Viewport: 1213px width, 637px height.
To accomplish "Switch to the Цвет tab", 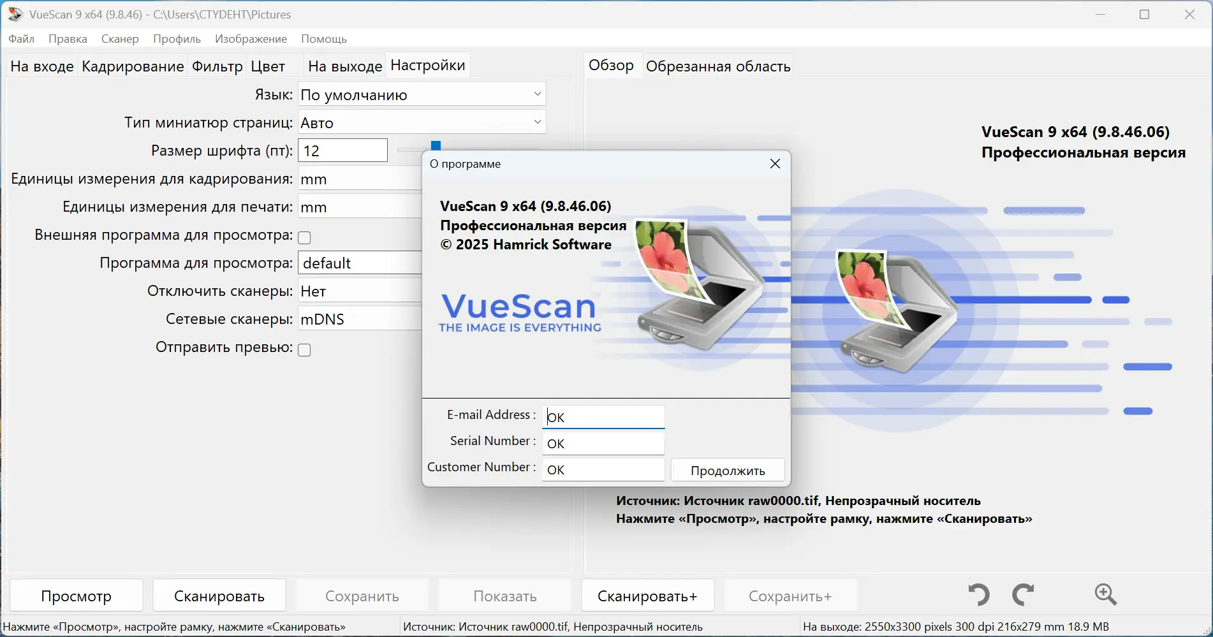I will [268, 66].
